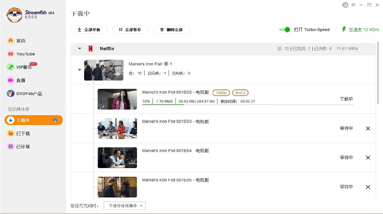The height and width of the screenshot is (214, 383).
Task: Remove the S01E04 task with X
Action: 368,158
